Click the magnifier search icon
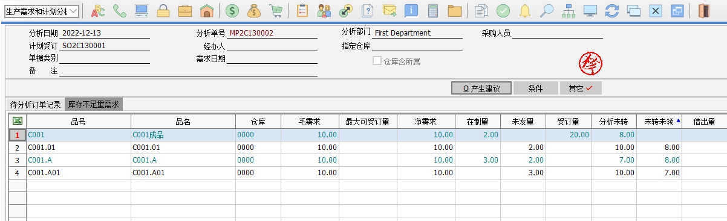The width and height of the screenshot is (727, 221). [x=546, y=10]
